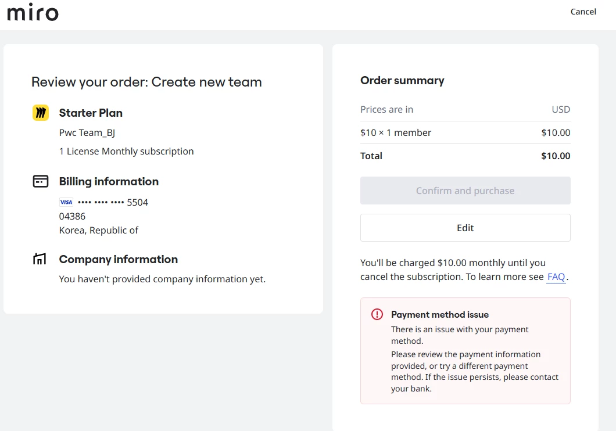Click the Company information heading
Screen dimensions: 616x431
point(119,259)
